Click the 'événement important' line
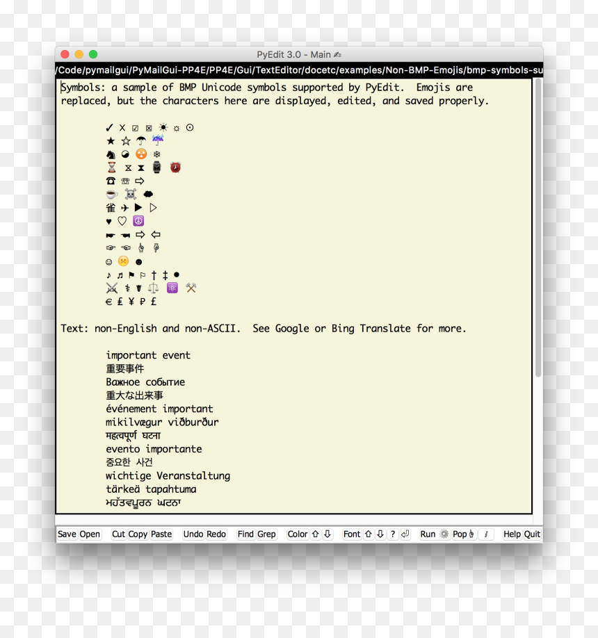 [x=159, y=409]
